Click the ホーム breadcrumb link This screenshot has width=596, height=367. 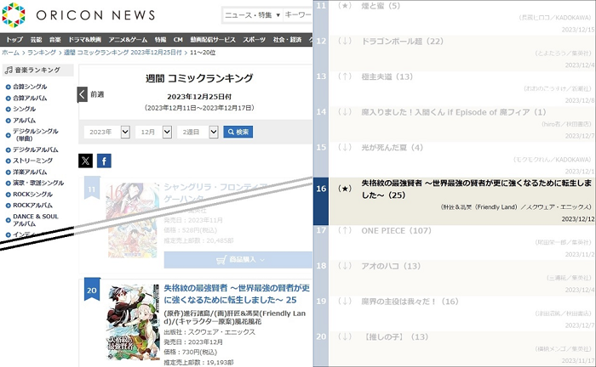pyautogui.click(x=10, y=53)
